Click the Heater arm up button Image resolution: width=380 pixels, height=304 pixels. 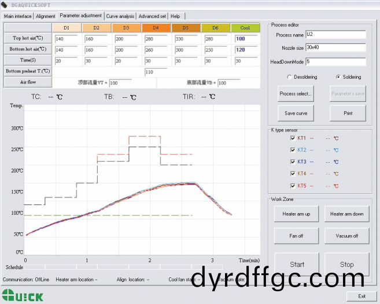[296, 214]
